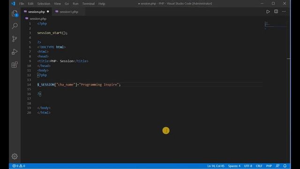The height and width of the screenshot is (169, 300).
Task: Open the editor More Actions menu
Action: tap(284, 12)
